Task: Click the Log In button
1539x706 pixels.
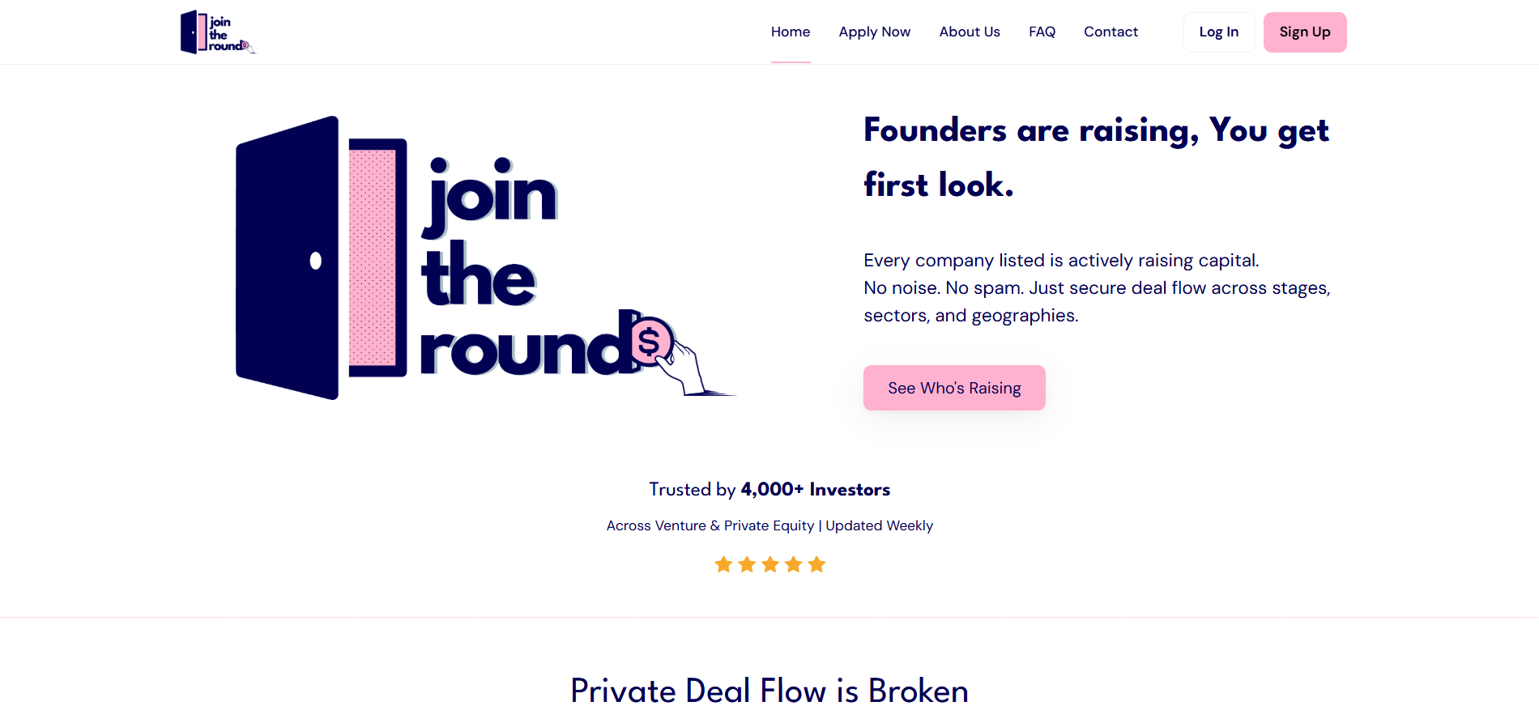Action: [1218, 32]
